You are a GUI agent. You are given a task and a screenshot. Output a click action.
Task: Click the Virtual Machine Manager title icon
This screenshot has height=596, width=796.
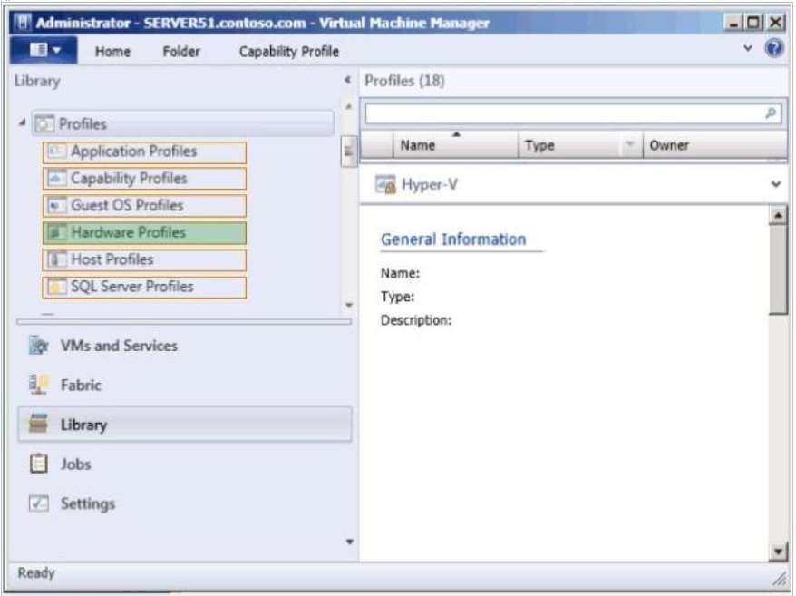pos(22,23)
